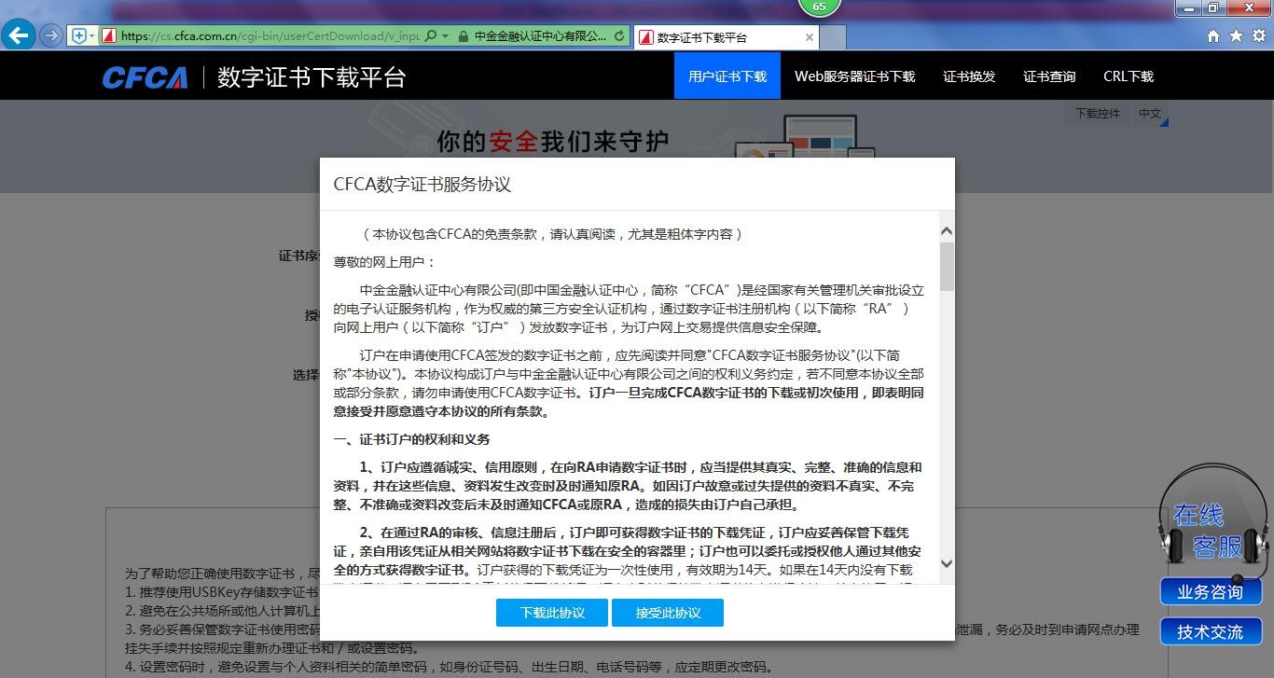Open 用户证书下载 navigation tab
The height and width of the screenshot is (678, 1274).
(x=727, y=76)
